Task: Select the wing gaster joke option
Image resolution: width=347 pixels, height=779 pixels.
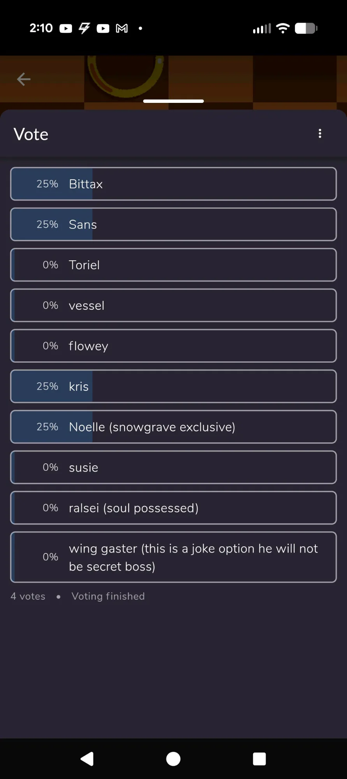Action: tap(173, 557)
